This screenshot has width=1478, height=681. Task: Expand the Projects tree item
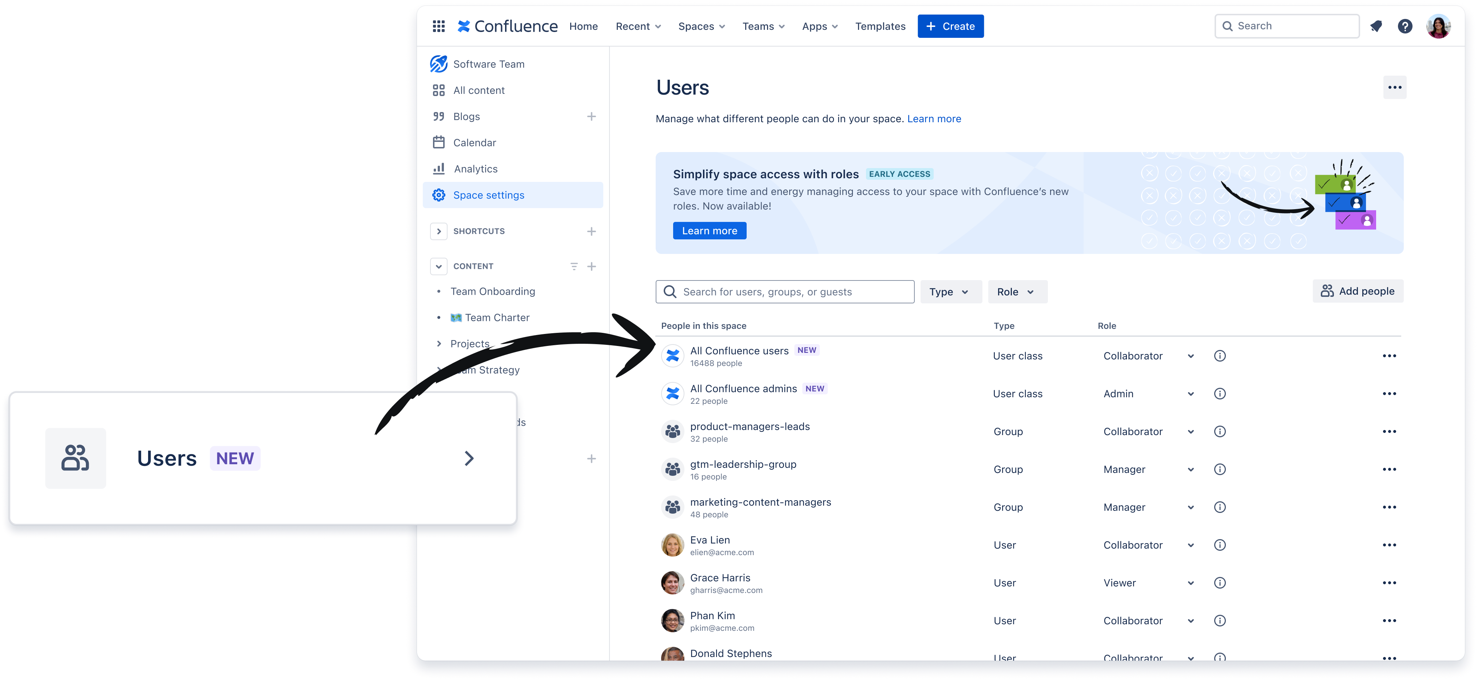(439, 343)
